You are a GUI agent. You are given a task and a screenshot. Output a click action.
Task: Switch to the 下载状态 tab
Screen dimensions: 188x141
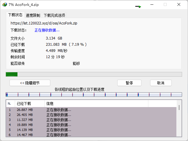[15, 15]
